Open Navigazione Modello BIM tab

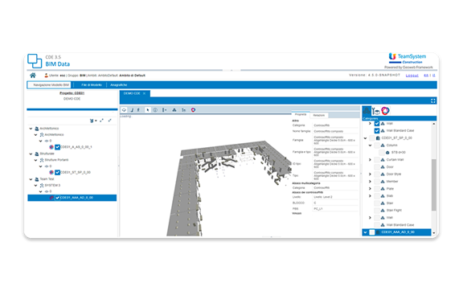coord(49,84)
